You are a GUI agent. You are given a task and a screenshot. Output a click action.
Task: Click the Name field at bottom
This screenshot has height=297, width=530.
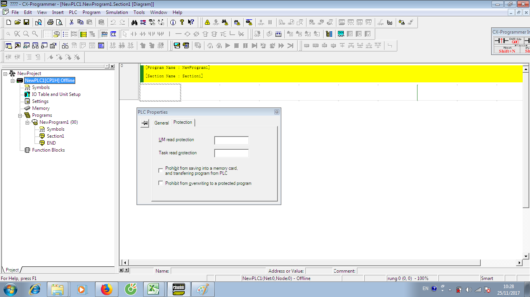[x=218, y=271]
